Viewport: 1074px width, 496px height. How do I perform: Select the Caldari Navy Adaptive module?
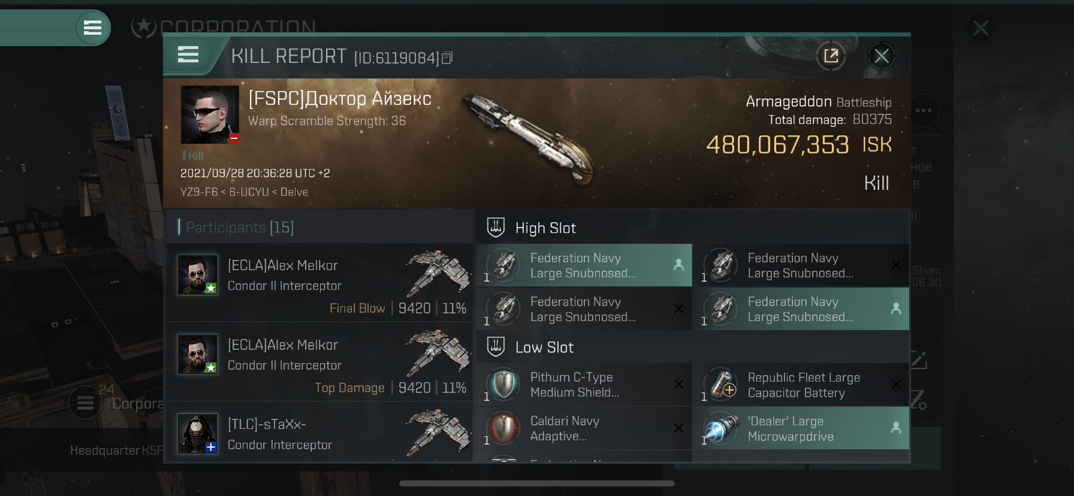tap(584, 429)
